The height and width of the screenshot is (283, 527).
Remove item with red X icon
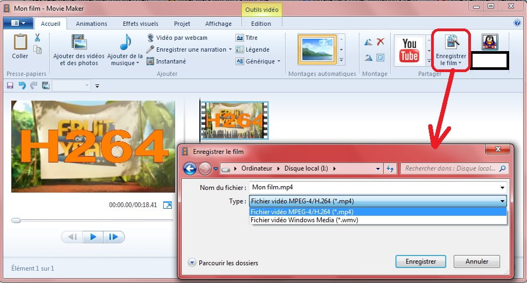[x=380, y=41]
